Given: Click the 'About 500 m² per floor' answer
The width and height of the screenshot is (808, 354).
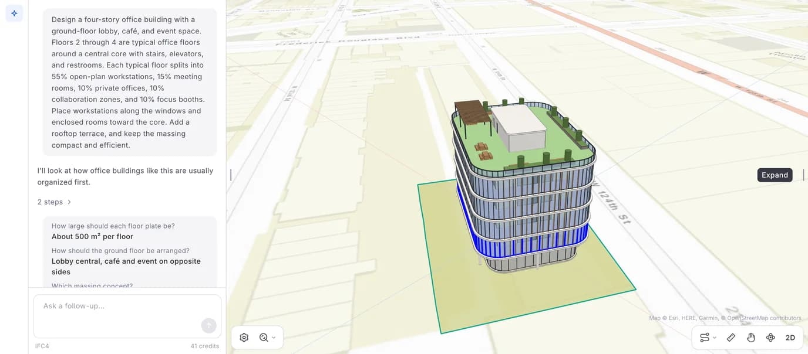Looking at the screenshot, I should tap(92, 237).
